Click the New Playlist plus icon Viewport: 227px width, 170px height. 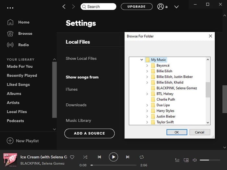click(10, 141)
